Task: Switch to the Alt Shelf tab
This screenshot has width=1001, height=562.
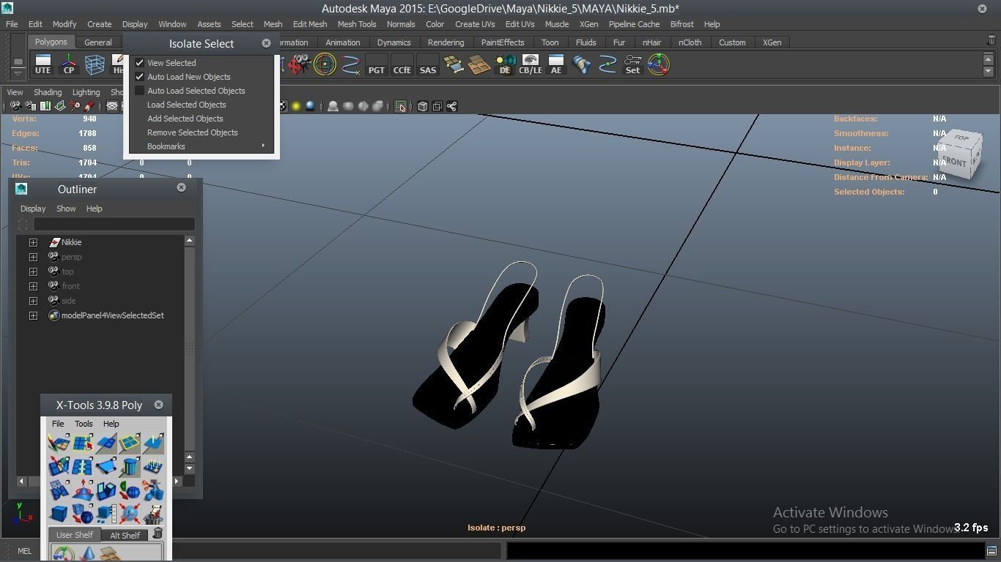Action: click(125, 535)
